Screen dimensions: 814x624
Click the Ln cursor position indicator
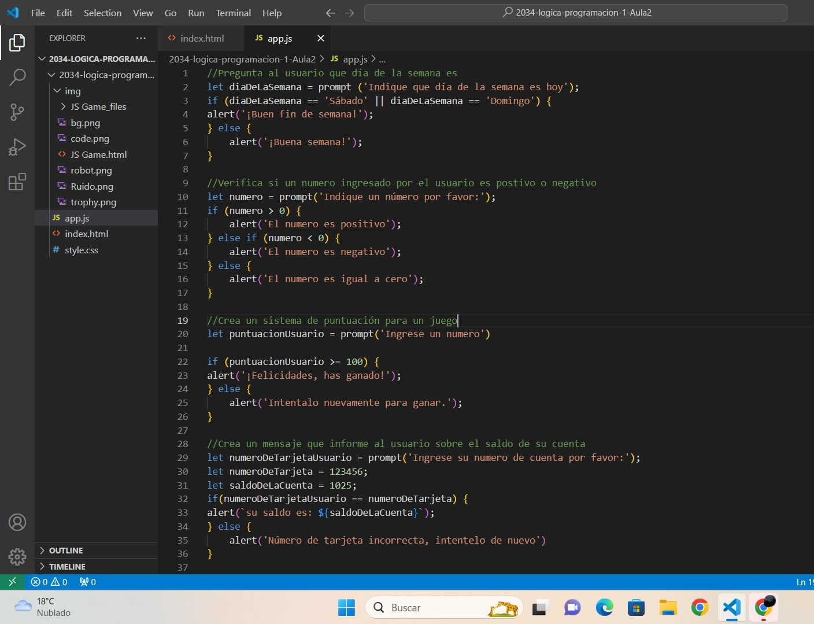tap(805, 582)
